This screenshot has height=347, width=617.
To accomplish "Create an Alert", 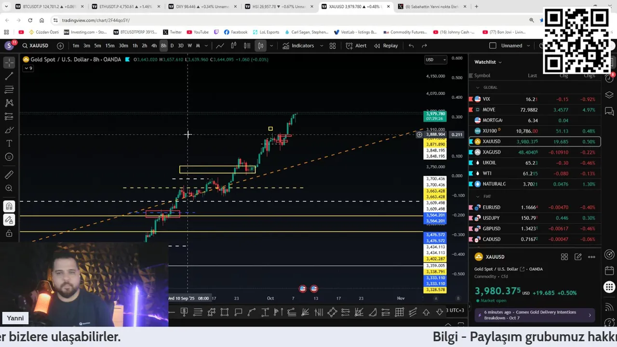I will click(x=356, y=46).
